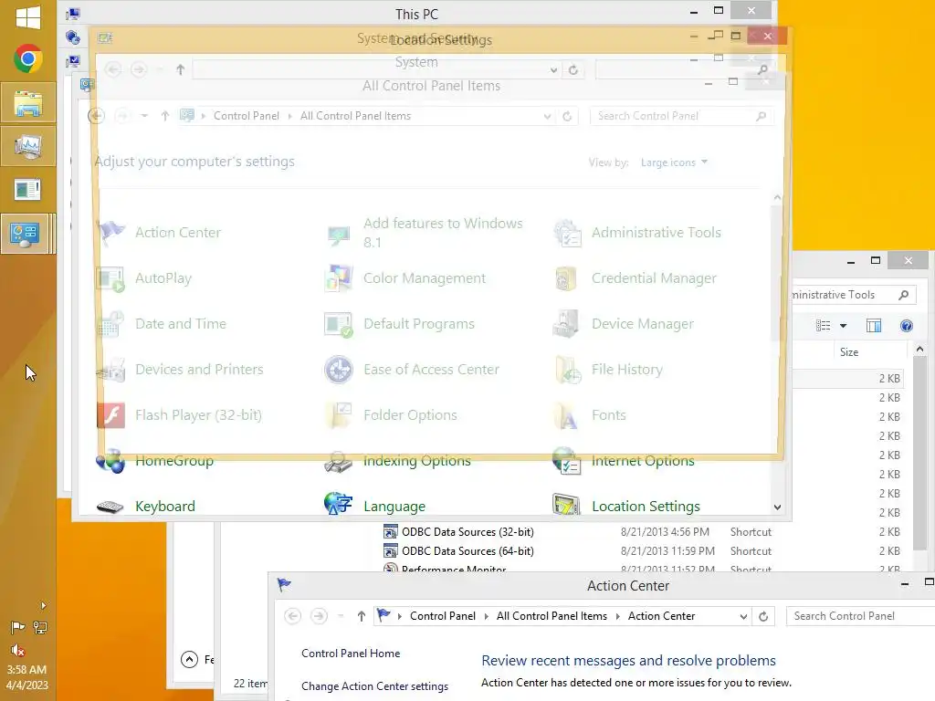The image size is (935, 701).
Task: Open File Explorer from the taskbar
Action: (x=28, y=103)
